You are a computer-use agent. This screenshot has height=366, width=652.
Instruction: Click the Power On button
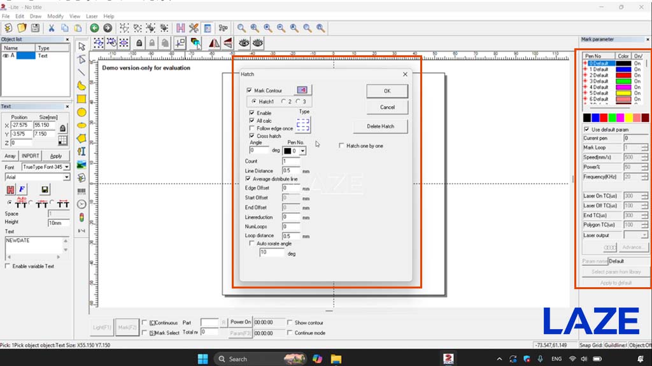coord(241,322)
